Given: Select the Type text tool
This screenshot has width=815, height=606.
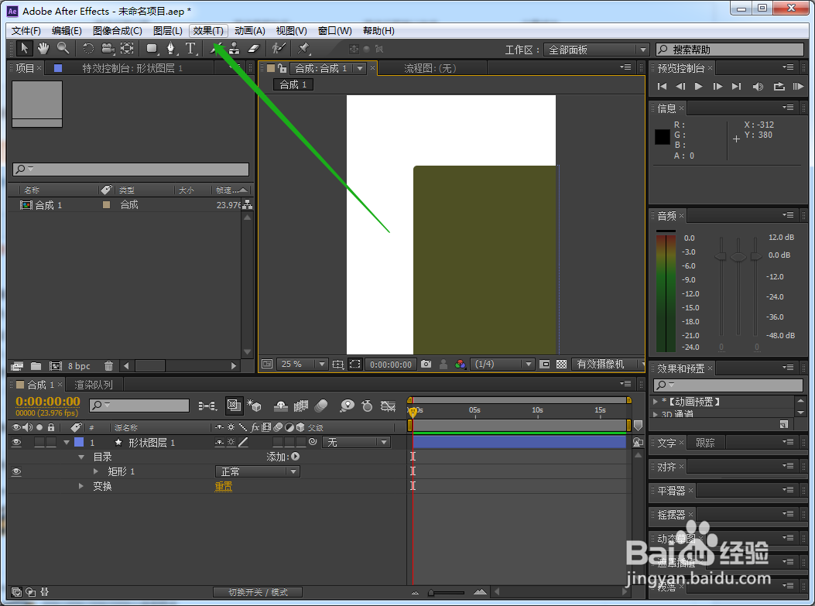Looking at the screenshot, I should pos(190,49).
